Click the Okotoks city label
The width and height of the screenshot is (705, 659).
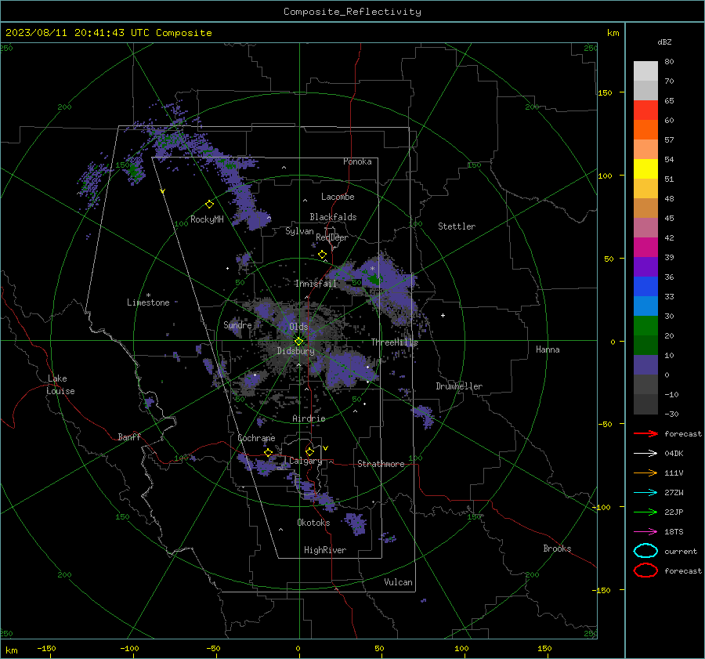[x=313, y=523]
